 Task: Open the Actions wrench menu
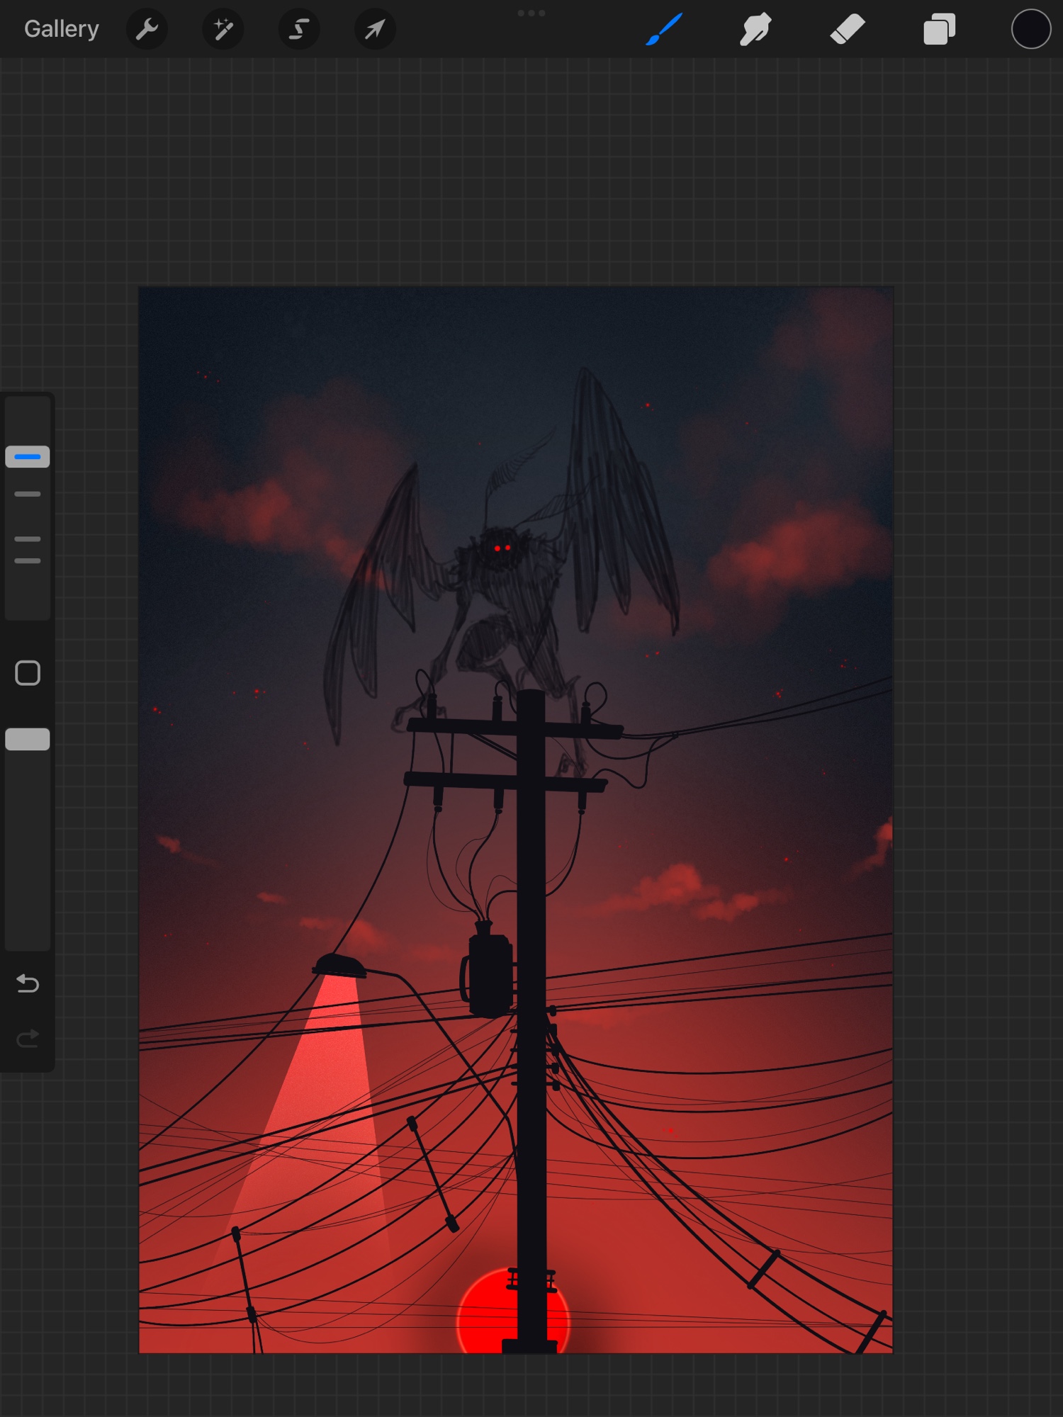(147, 30)
